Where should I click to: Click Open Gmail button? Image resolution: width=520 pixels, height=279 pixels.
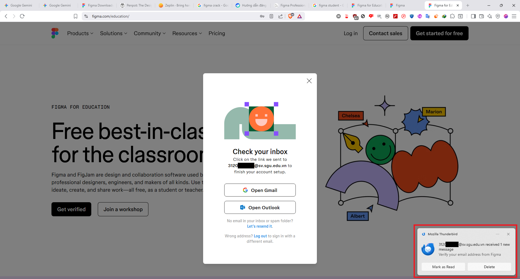pyautogui.click(x=260, y=190)
